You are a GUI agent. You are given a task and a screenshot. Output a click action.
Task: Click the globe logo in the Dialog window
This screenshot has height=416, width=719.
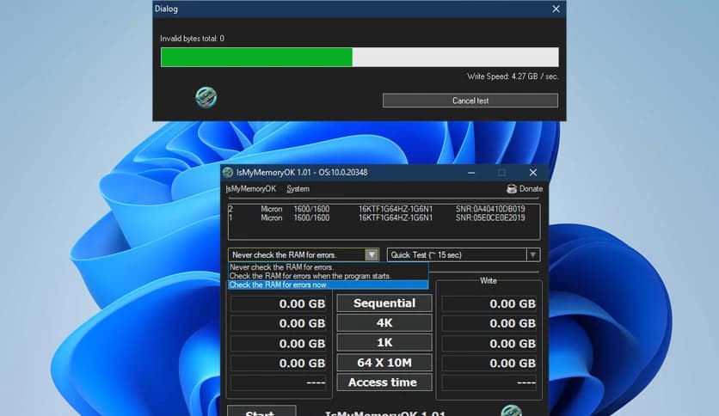[206, 97]
